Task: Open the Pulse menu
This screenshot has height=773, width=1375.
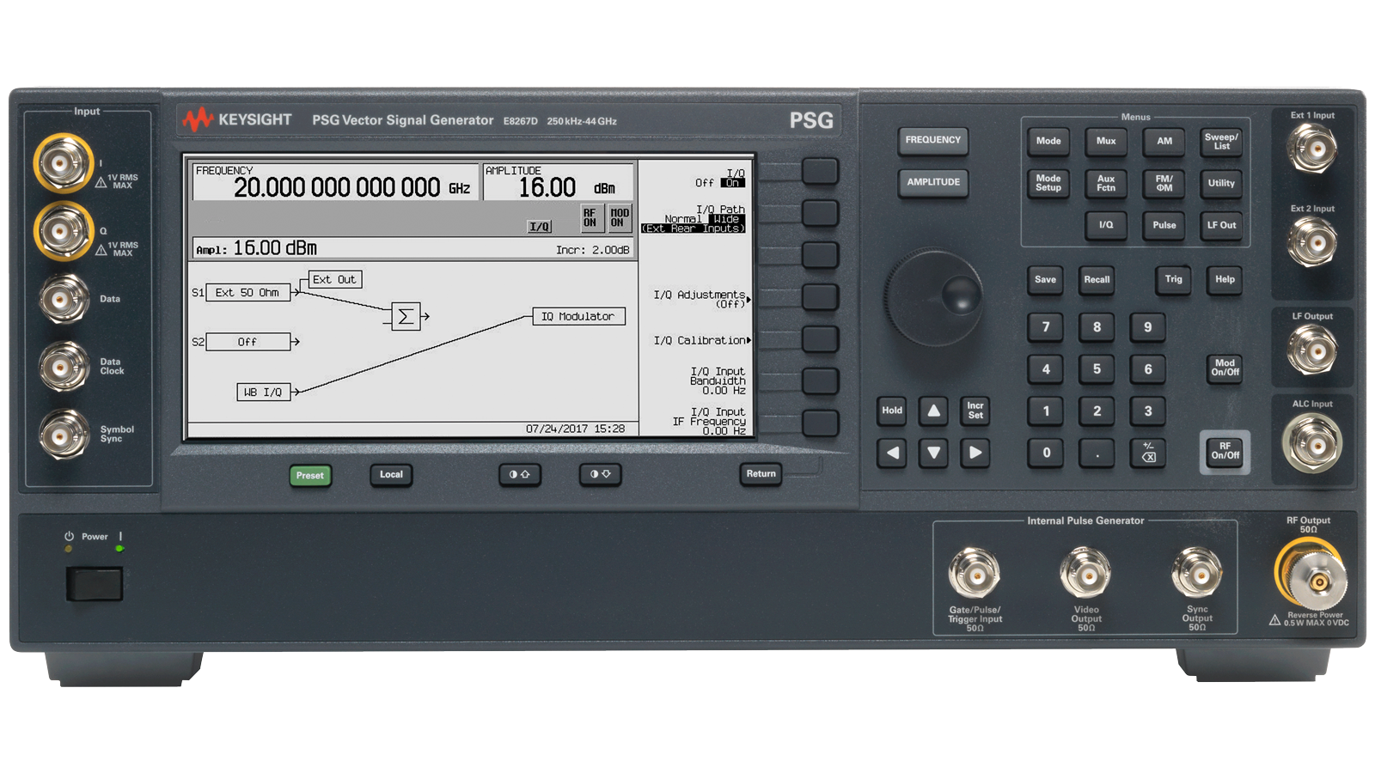Action: coord(1164,225)
